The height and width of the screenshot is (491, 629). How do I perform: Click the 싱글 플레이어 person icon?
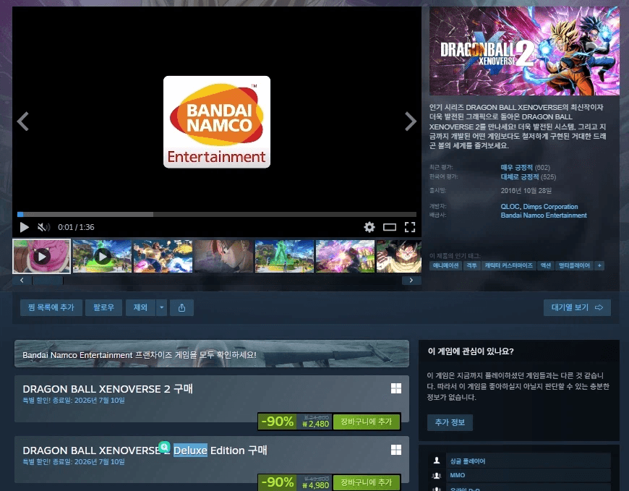437,461
